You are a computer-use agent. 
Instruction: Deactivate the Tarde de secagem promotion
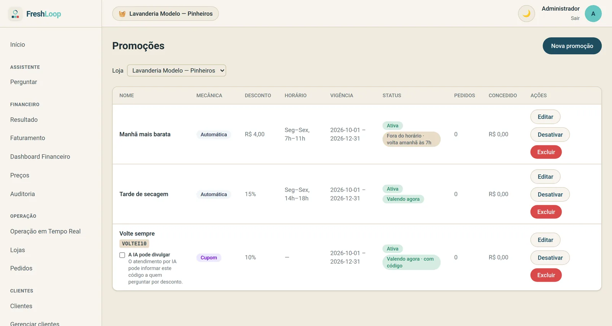pyautogui.click(x=550, y=195)
